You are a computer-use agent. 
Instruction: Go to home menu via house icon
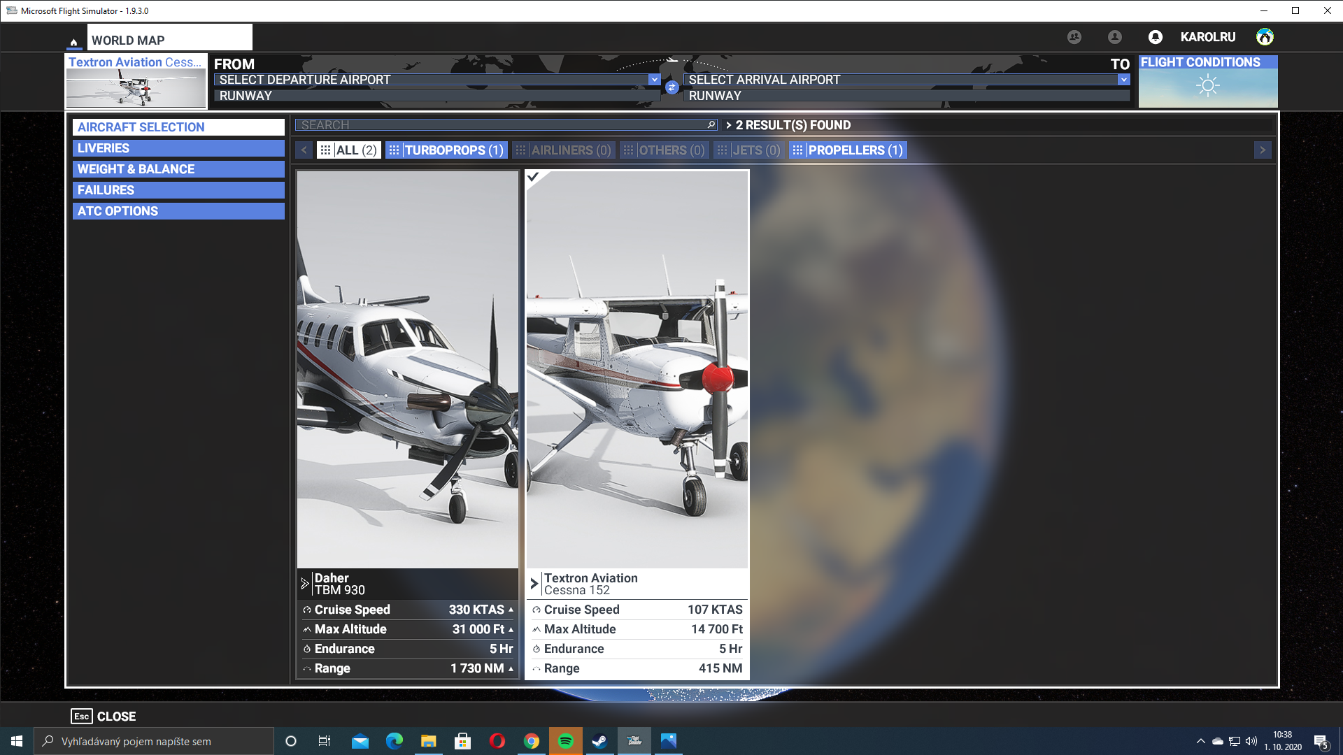(x=73, y=42)
